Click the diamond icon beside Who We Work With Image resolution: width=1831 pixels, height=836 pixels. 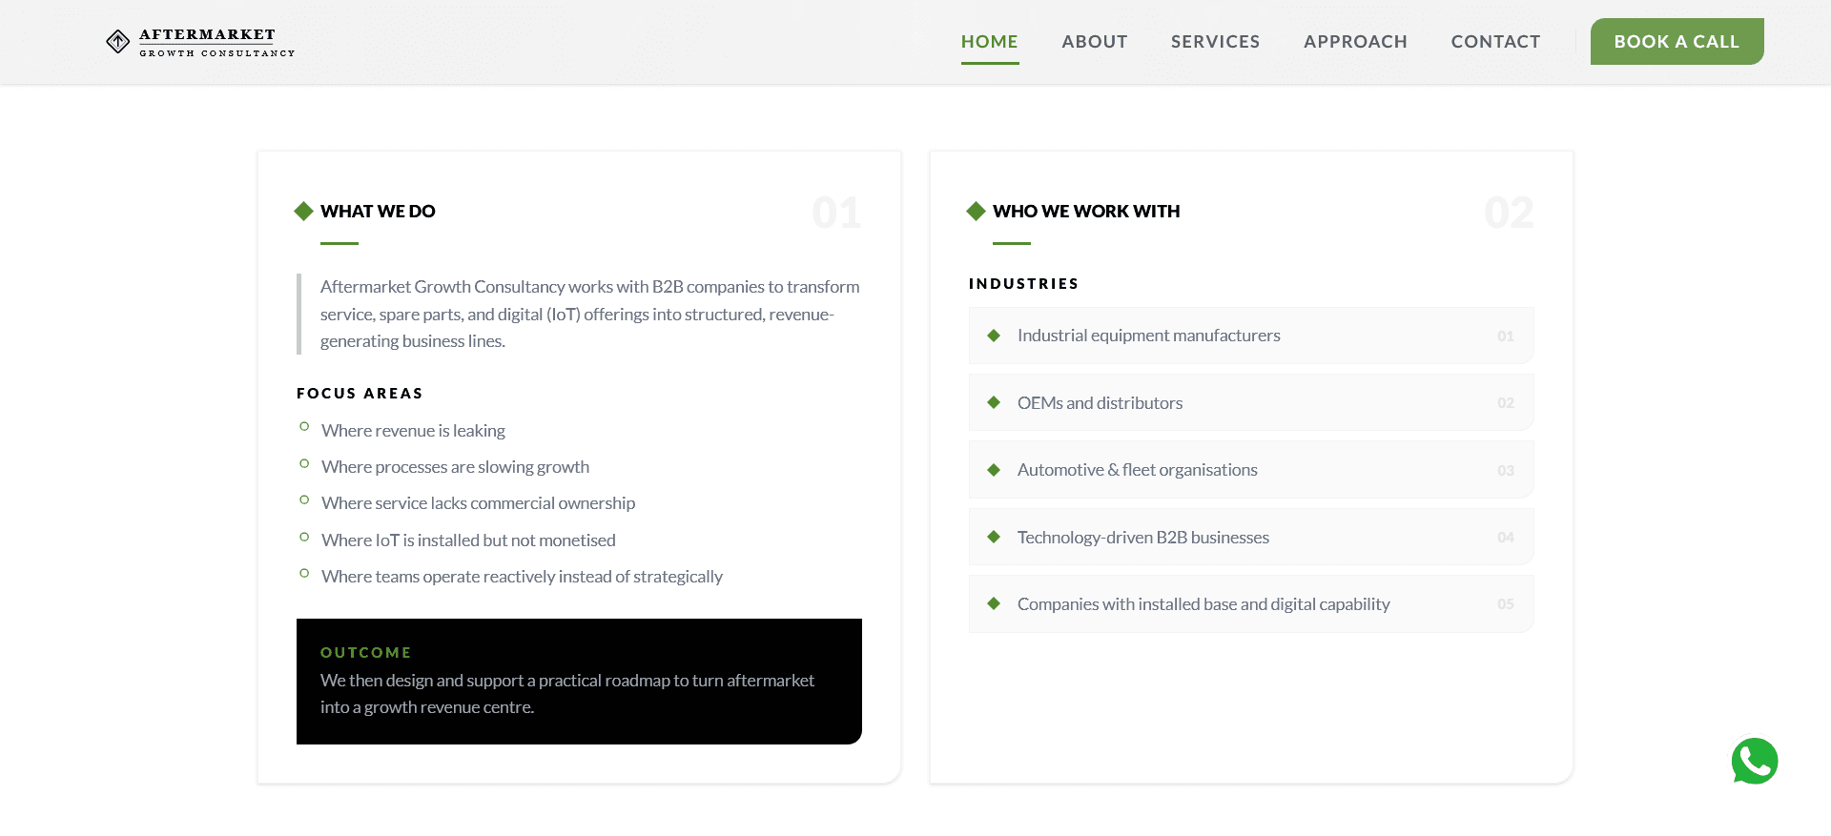coord(976,211)
